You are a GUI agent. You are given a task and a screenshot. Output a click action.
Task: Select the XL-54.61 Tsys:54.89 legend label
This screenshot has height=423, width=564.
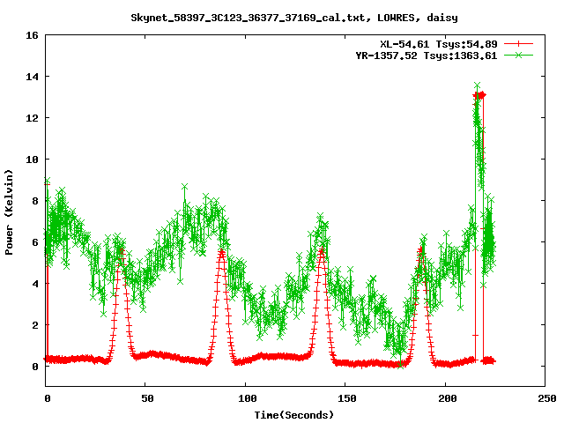coord(439,44)
